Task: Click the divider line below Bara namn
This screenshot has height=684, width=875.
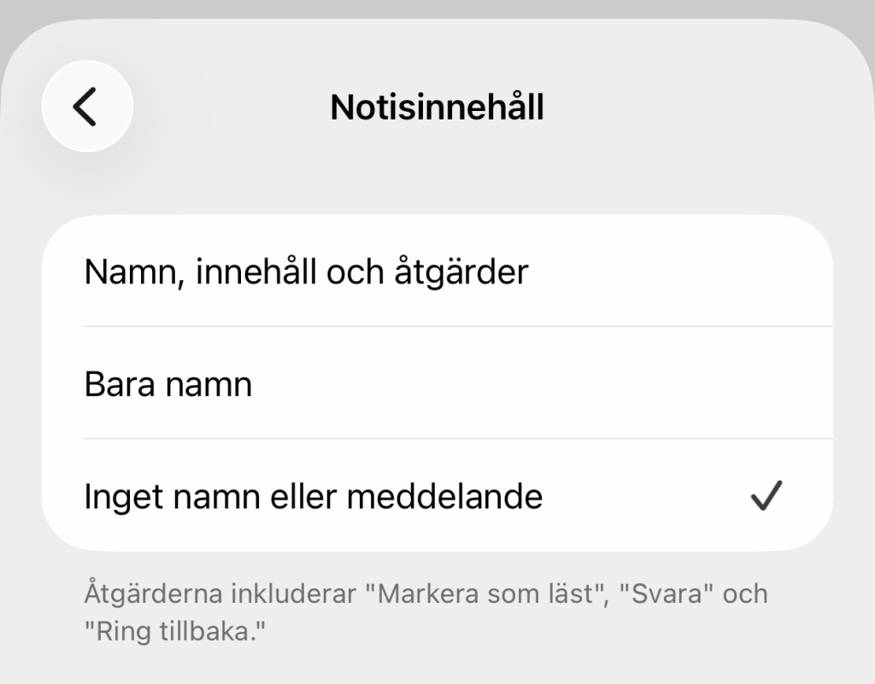Action: 457,439
